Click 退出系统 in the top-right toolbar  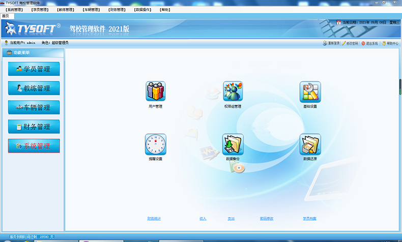point(369,43)
